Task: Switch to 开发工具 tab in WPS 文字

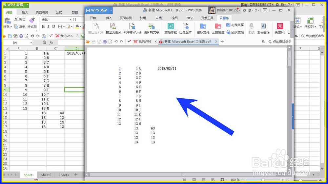Action: [x=207, y=18]
